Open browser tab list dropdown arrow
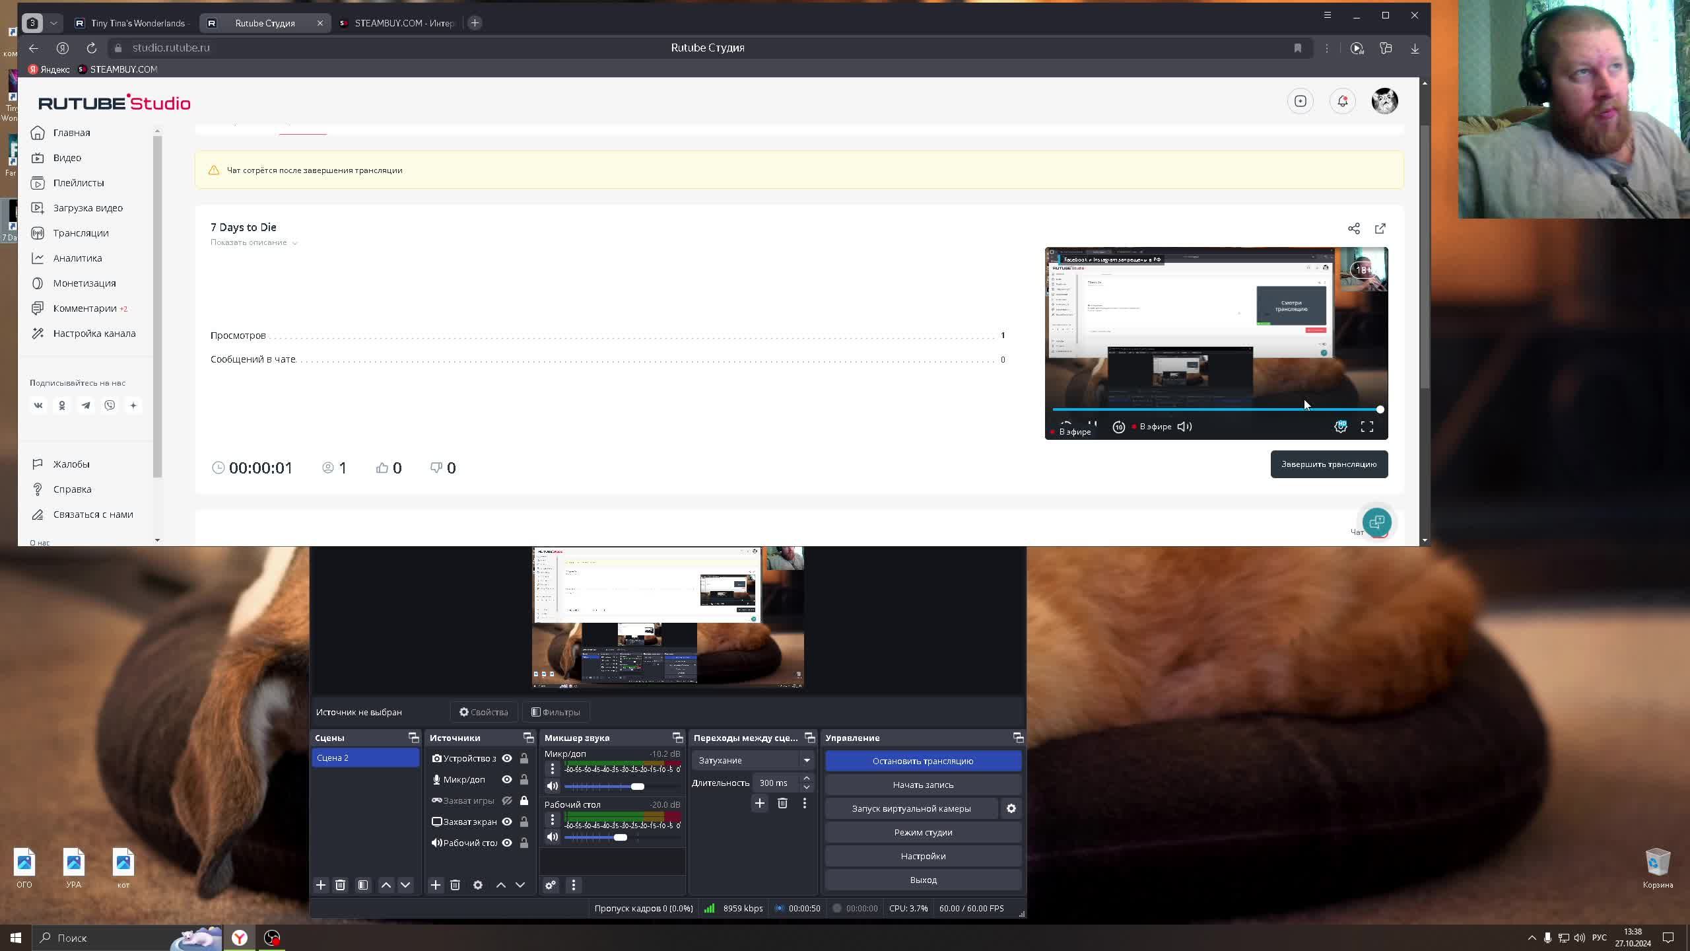 [x=53, y=23]
